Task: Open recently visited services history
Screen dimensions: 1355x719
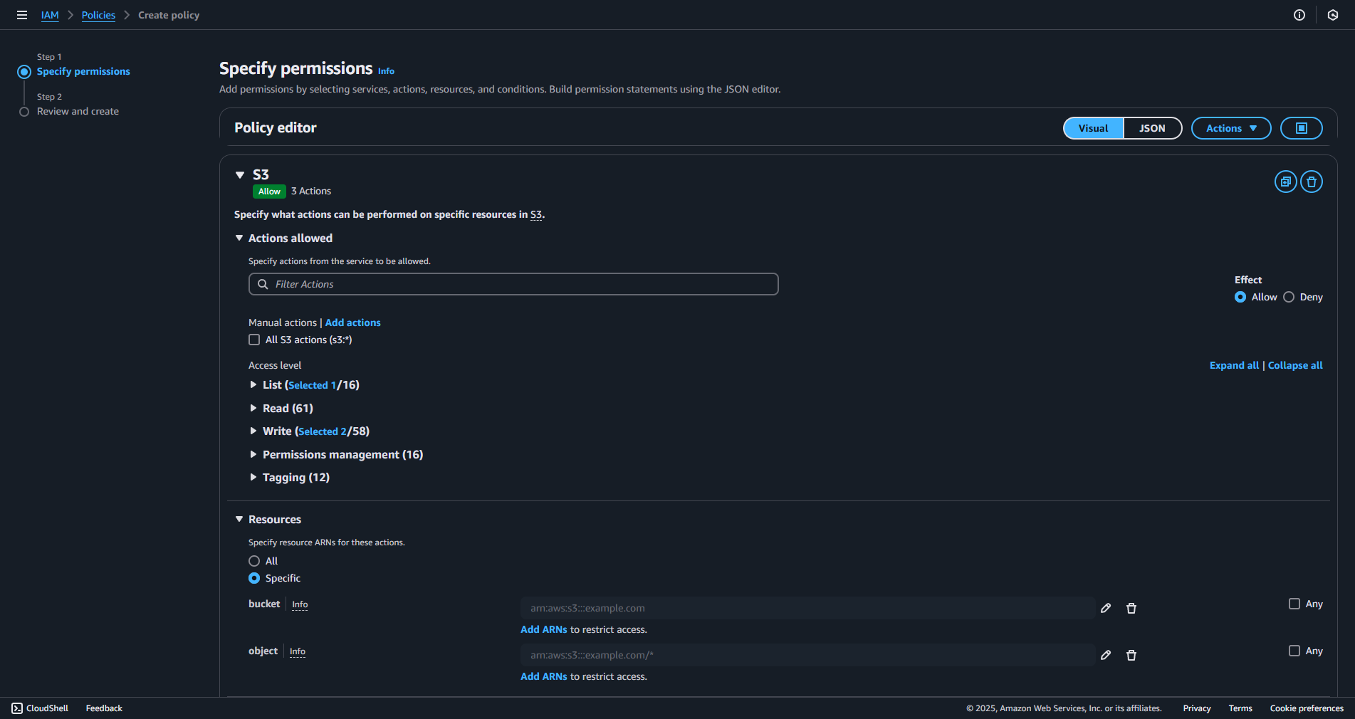Action: click(1333, 14)
